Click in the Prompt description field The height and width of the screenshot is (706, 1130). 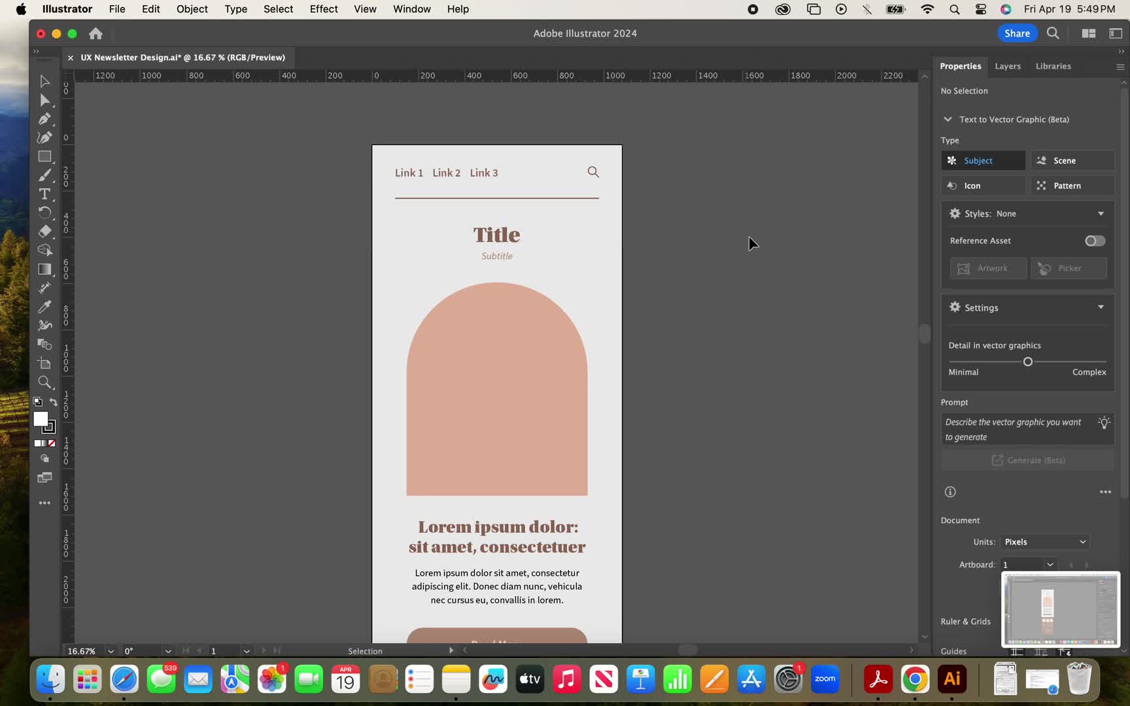pyautogui.click(x=1027, y=429)
